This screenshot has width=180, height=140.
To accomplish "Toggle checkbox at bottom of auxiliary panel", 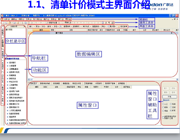I will pos(163,117).
